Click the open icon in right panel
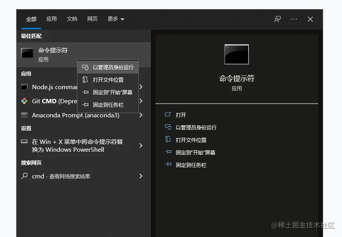Viewport: 342px width, 237px height. coord(168,114)
